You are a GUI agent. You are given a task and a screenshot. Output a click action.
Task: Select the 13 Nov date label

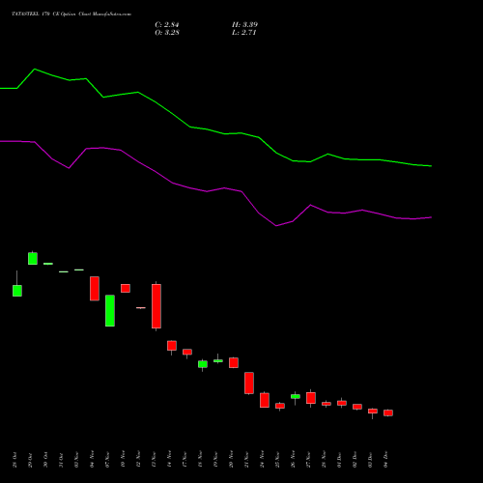154,460
